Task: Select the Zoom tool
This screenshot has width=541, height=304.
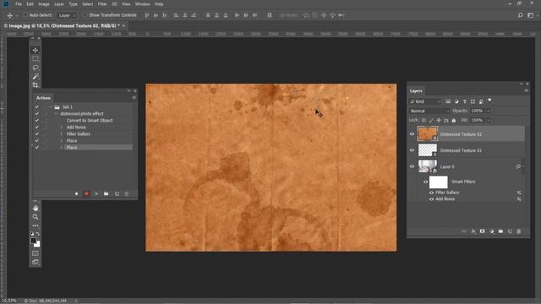Action: [36, 217]
